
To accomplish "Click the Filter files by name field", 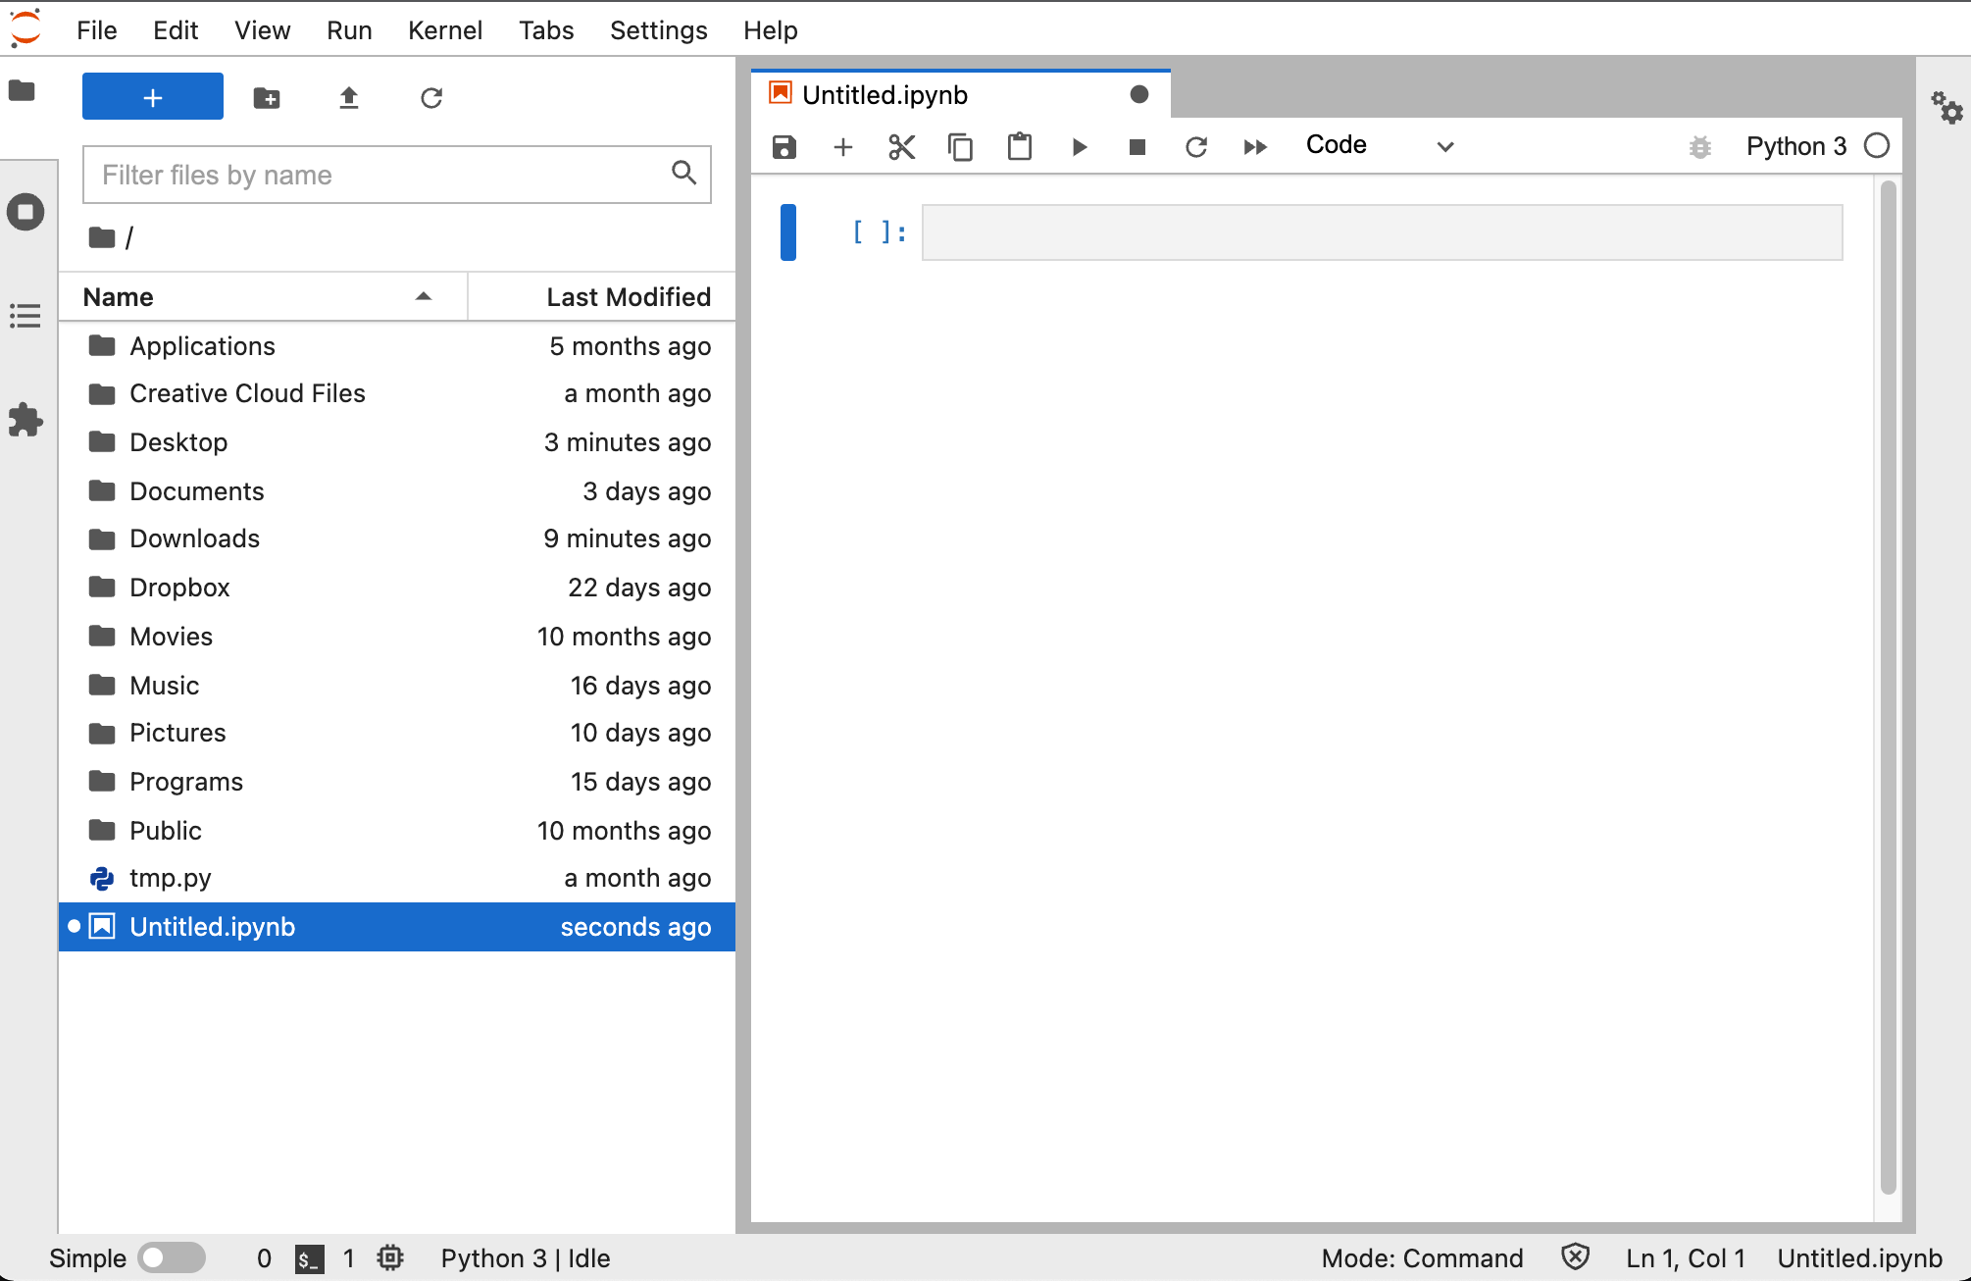I will pos(397,175).
